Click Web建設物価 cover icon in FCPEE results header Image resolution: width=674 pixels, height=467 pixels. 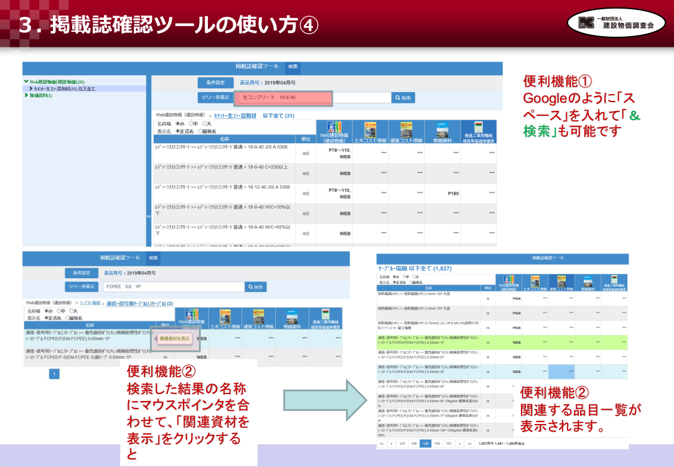pos(191,314)
